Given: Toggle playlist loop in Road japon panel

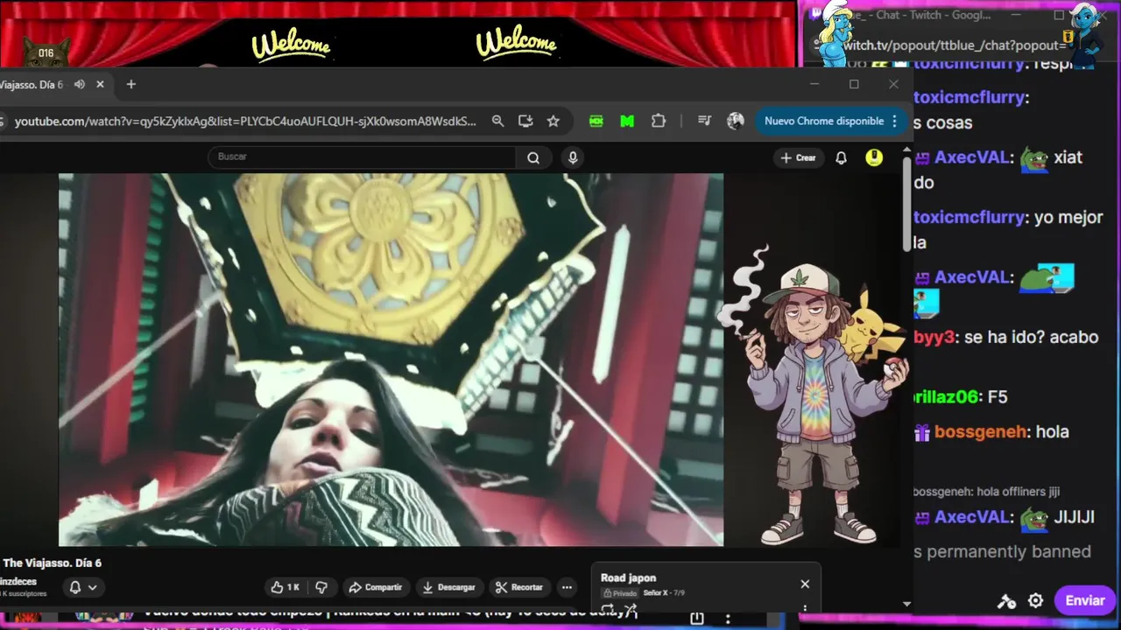Looking at the screenshot, I should 608,609.
